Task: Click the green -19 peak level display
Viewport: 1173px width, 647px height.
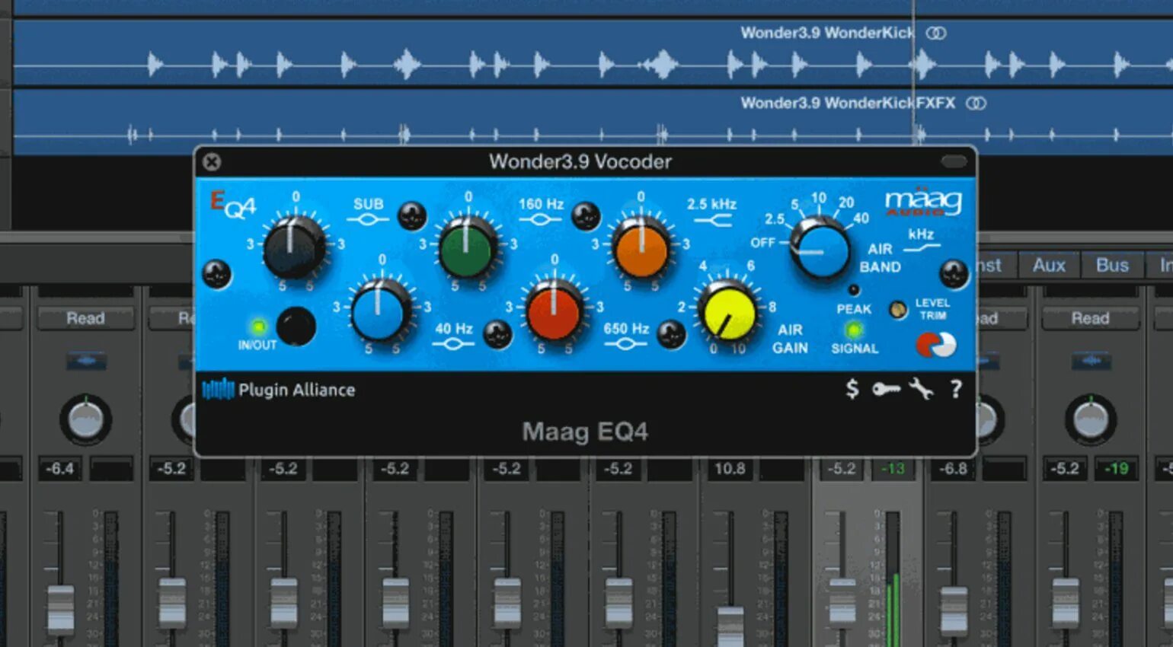Action: 1117,469
